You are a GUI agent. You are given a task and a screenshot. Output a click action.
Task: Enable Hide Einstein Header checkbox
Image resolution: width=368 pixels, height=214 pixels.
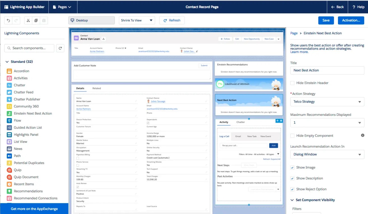point(292,83)
